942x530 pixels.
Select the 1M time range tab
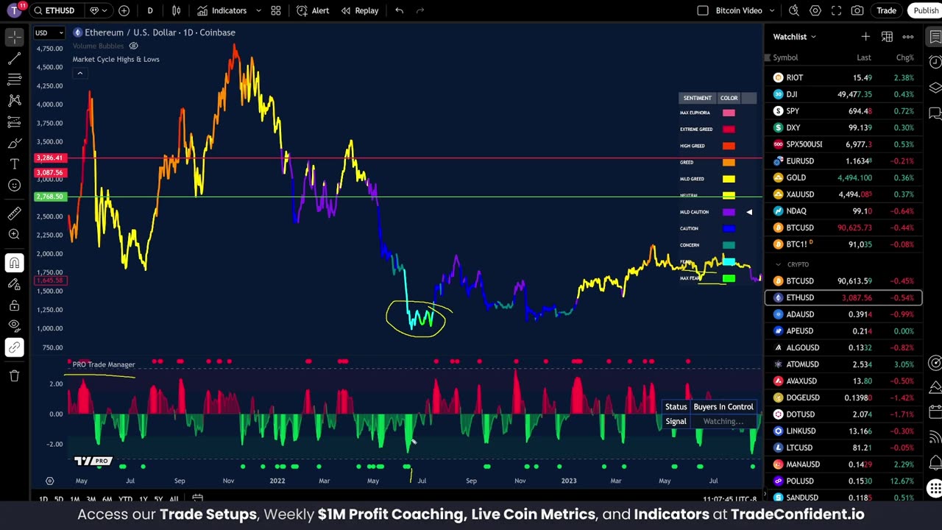tap(74, 499)
